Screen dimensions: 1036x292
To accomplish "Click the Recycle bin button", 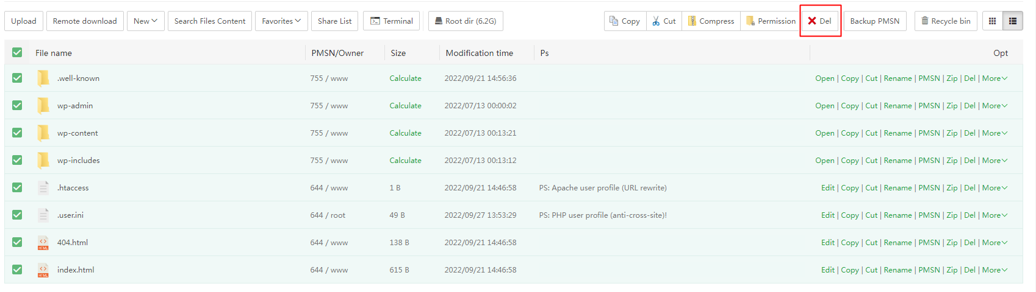I will (946, 21).
